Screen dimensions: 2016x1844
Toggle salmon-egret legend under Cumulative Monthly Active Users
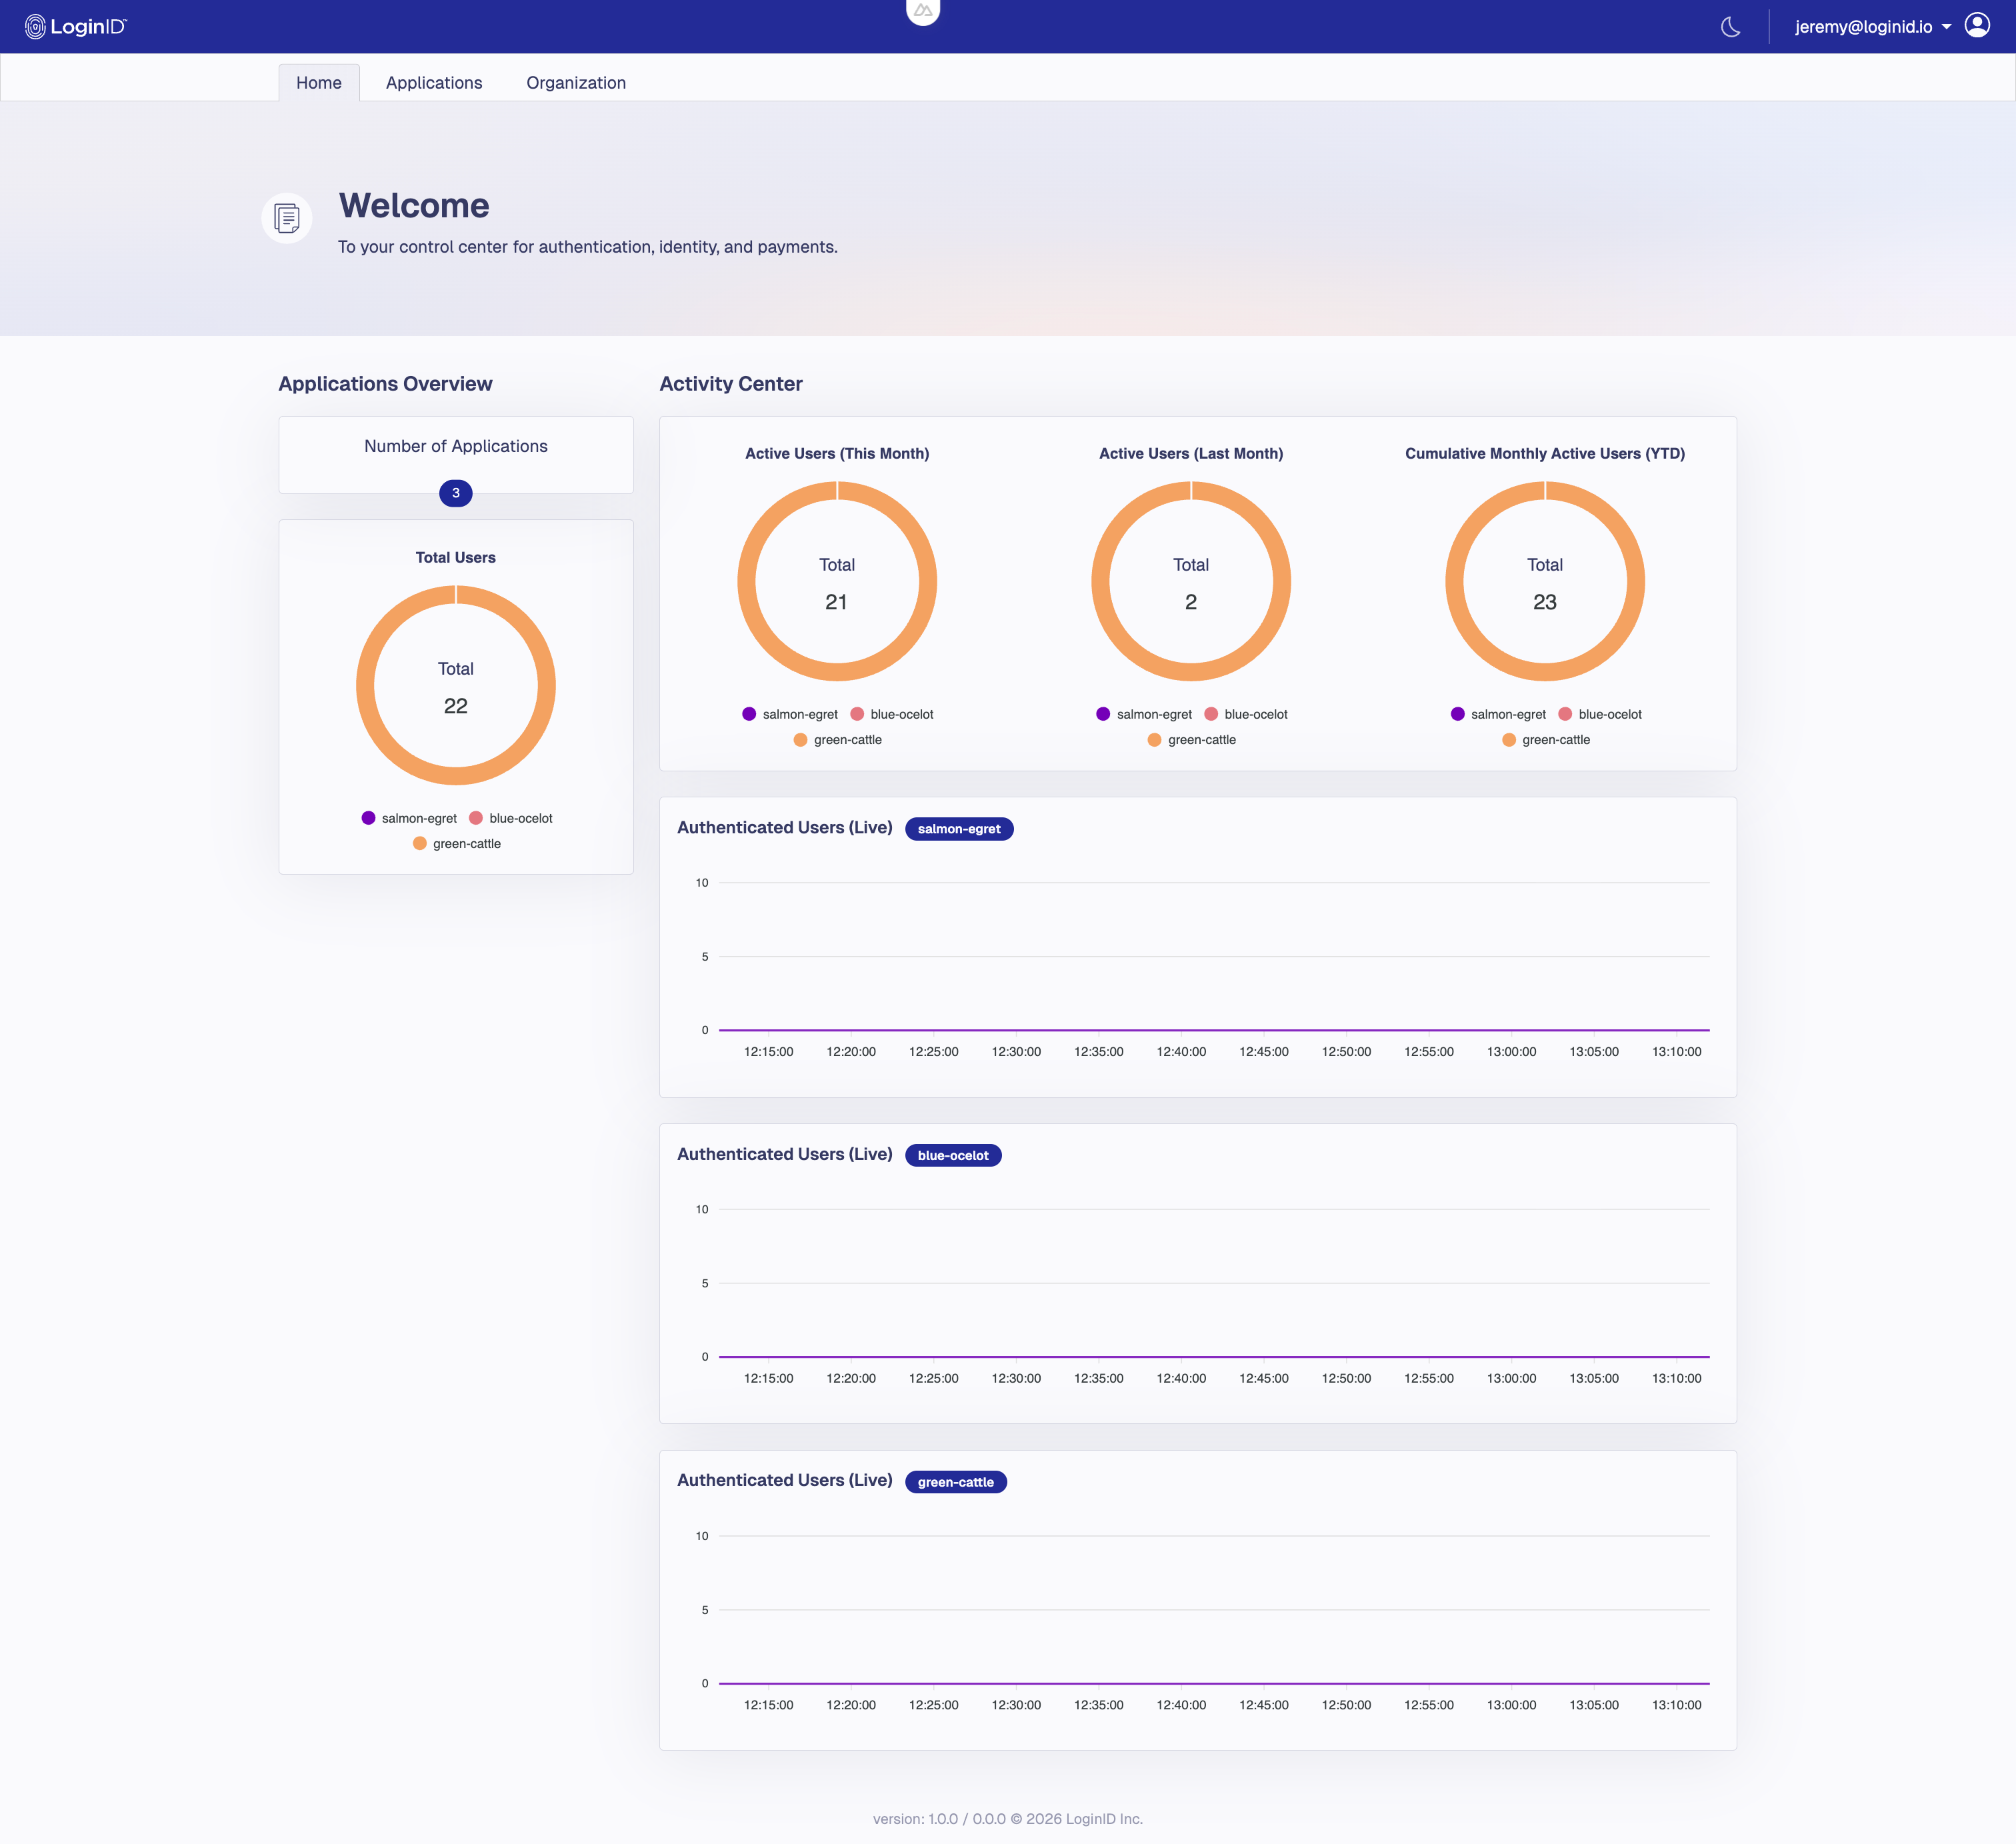click(x=1498, y=714)
